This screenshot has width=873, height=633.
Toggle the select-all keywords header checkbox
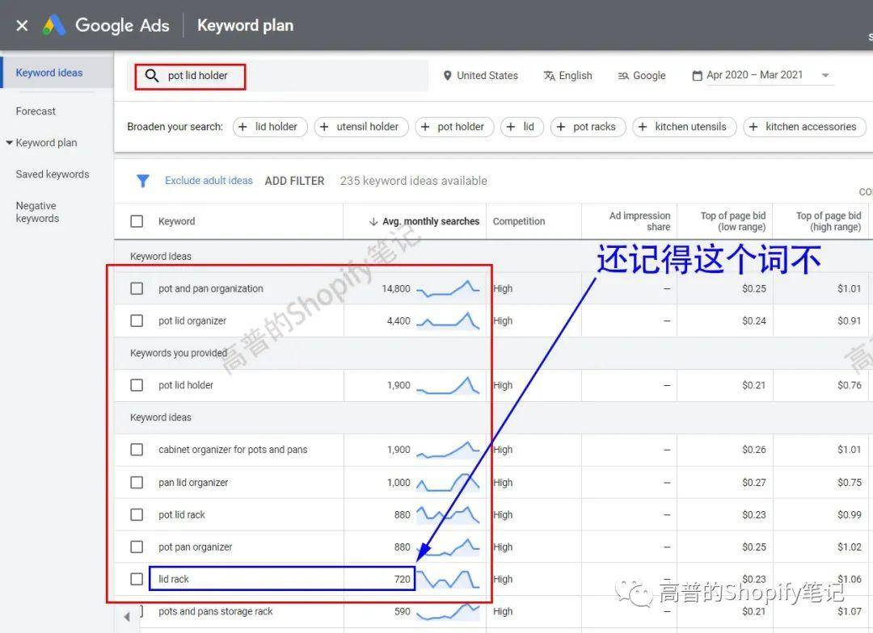click(x=137, y=221)
